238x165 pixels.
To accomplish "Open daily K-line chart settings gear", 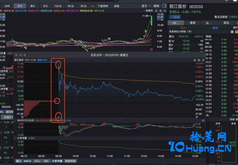I will [x=165, y=11].
